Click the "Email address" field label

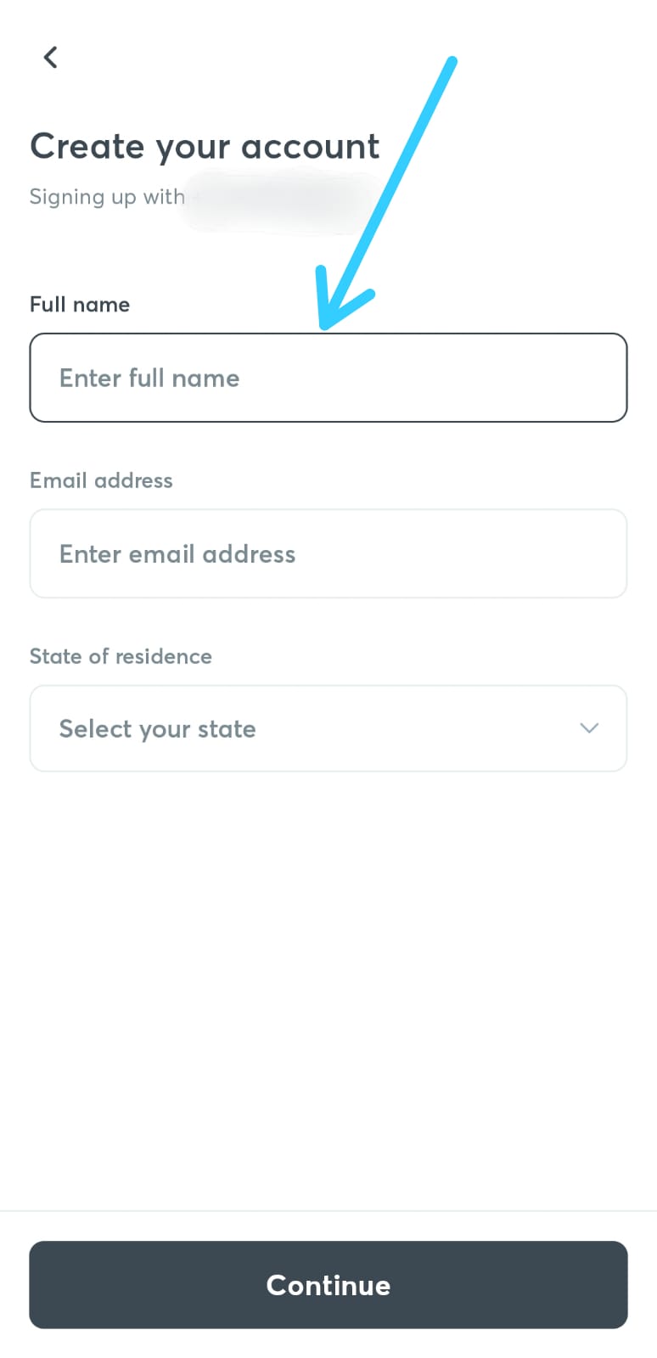coord(101,480)
